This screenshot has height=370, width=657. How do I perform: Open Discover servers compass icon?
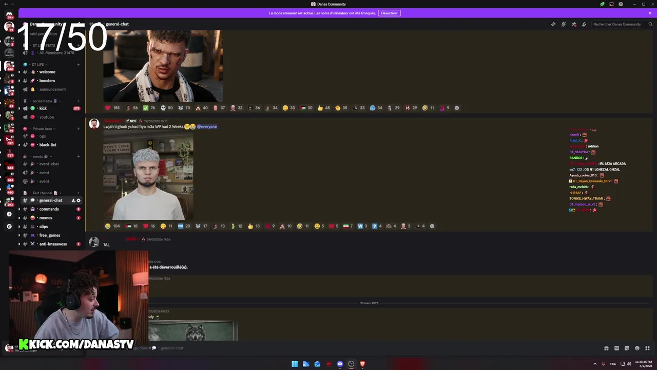coord(9,226)
